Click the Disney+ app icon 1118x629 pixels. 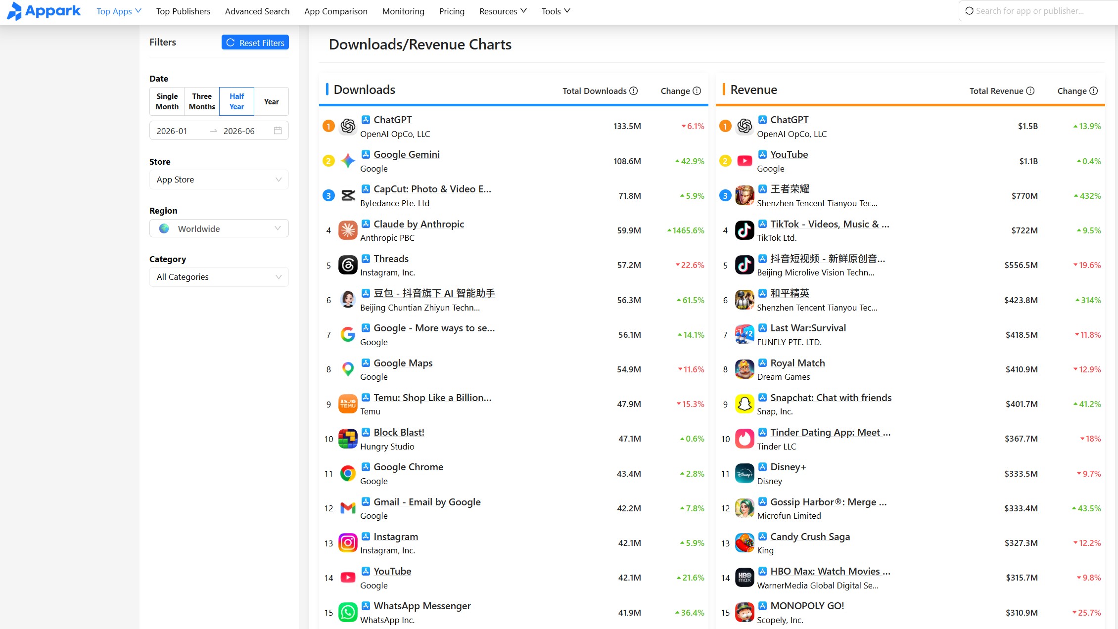click(x=745, y=473)
